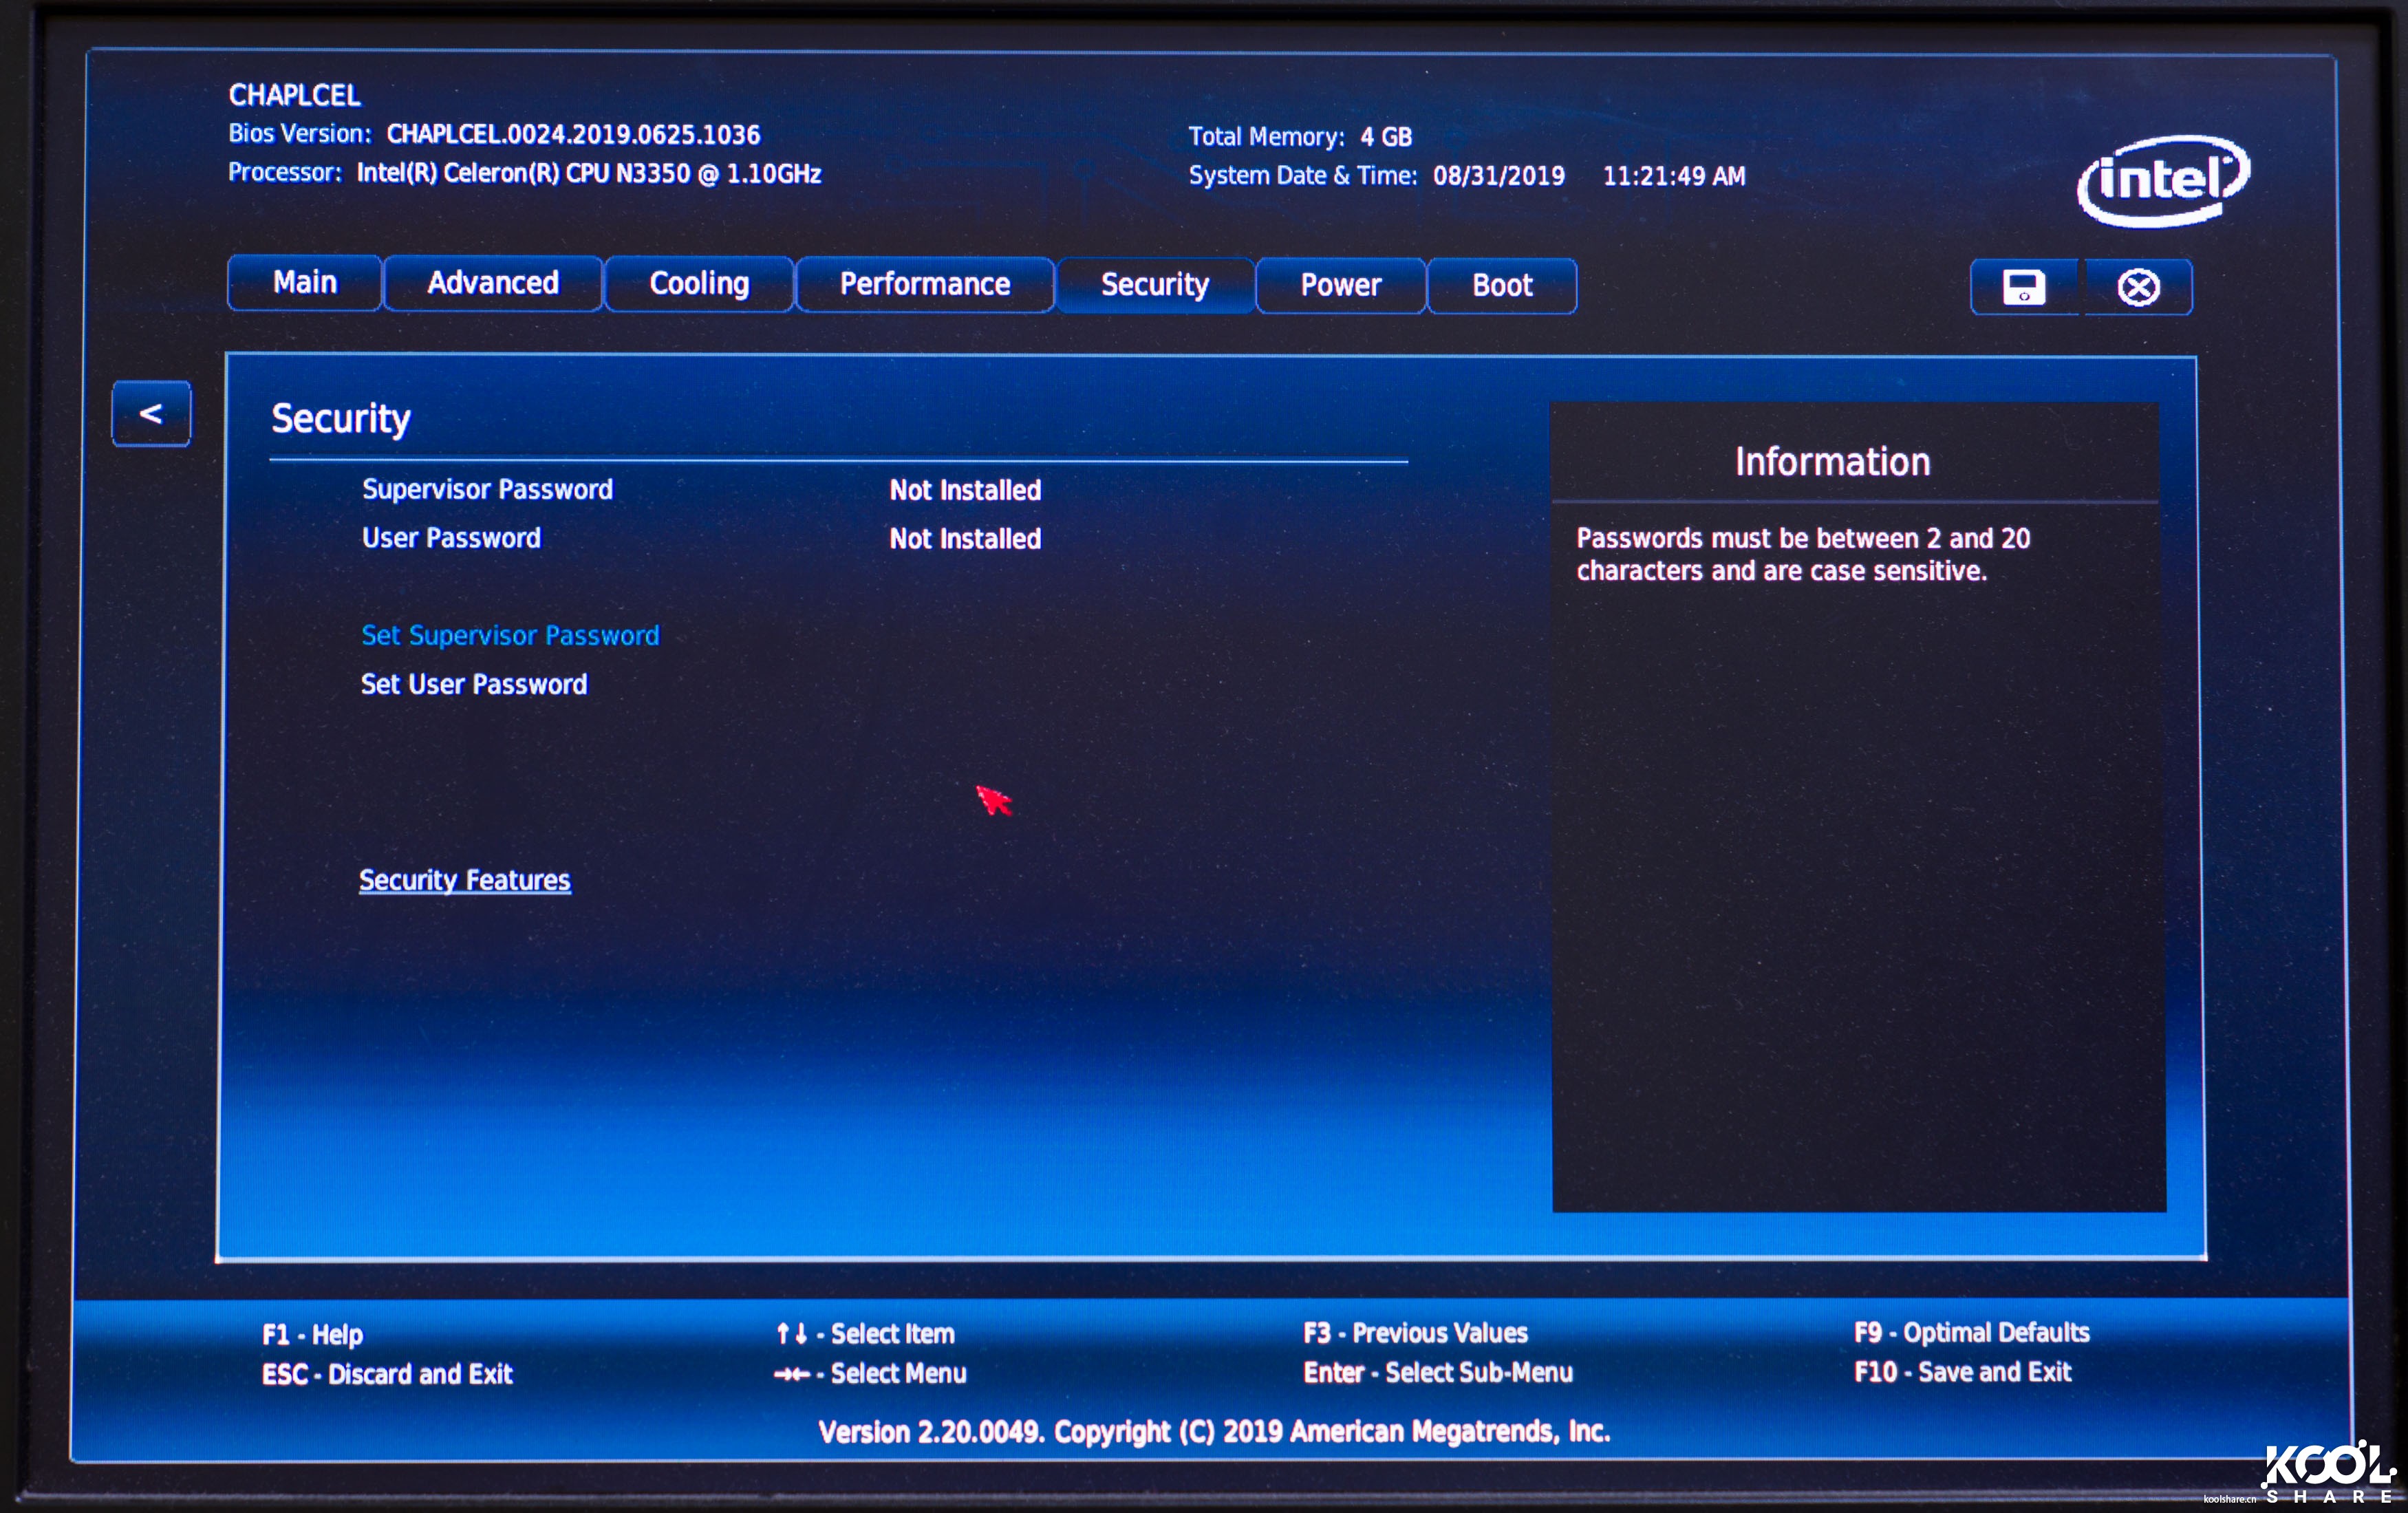Screen dimensions: 2408x1513
Task: Open the Main tab
Action: click(305, 283)
